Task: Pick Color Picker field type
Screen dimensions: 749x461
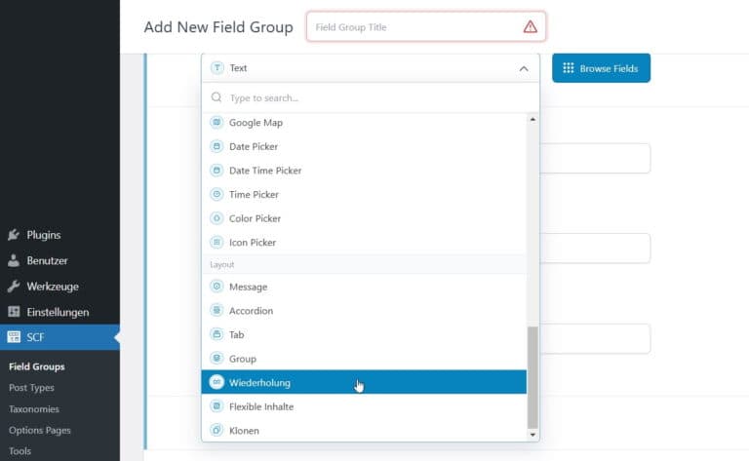Action: click(364, 218)
